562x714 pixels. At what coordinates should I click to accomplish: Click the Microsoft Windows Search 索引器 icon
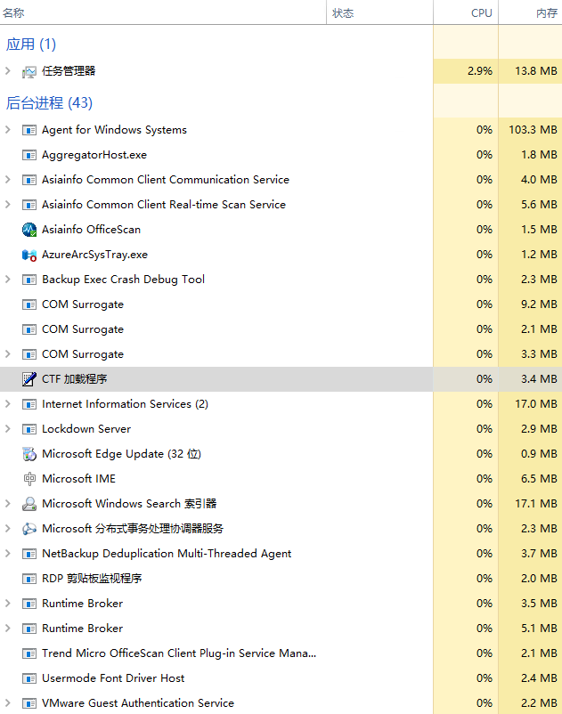(x=29, y=504)
